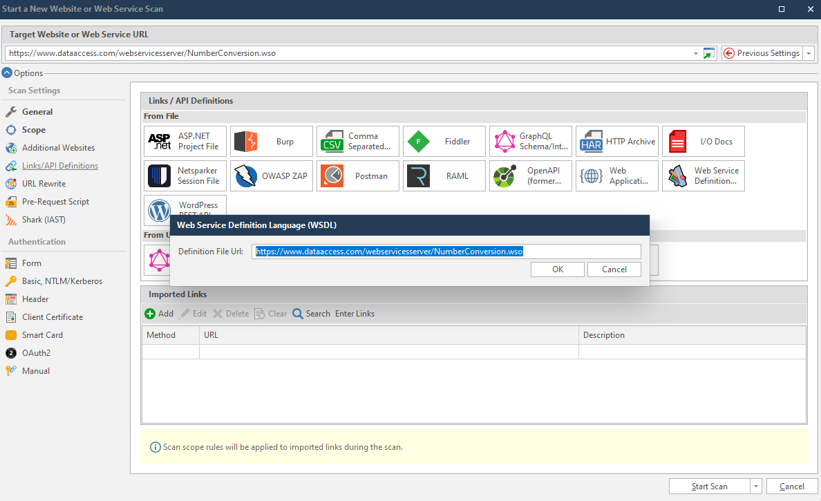Pick the HTTP Archive (HAR) importer
Viewport: 821px width, 501px height.
[616, 141]
